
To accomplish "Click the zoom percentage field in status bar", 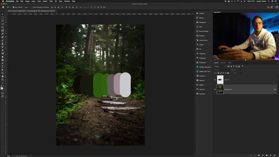I will pyautogui.click(x=8, y=156).
